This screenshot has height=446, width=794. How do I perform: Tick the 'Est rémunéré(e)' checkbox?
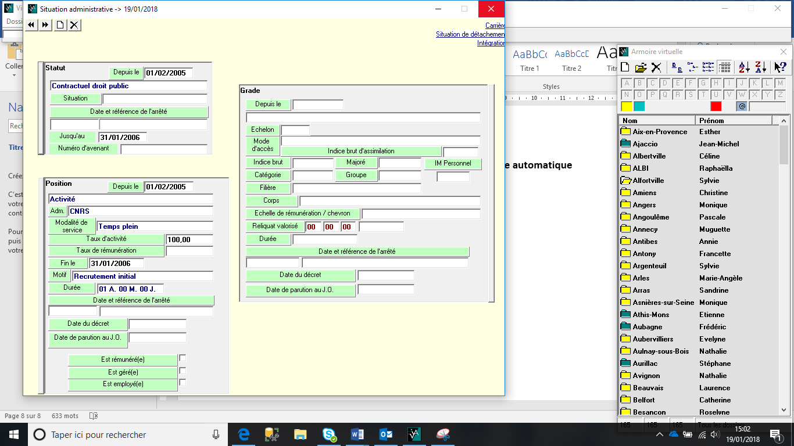[183, 358]
